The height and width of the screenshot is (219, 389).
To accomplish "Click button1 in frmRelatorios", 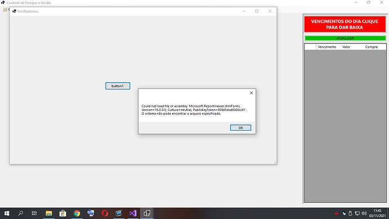I will point(118,86).
